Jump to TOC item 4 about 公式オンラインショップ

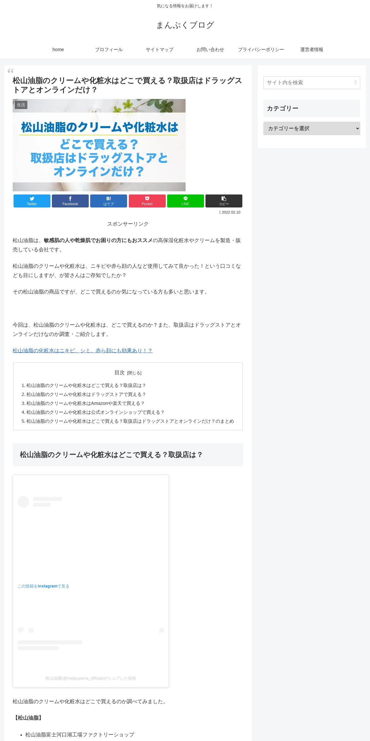95,412
